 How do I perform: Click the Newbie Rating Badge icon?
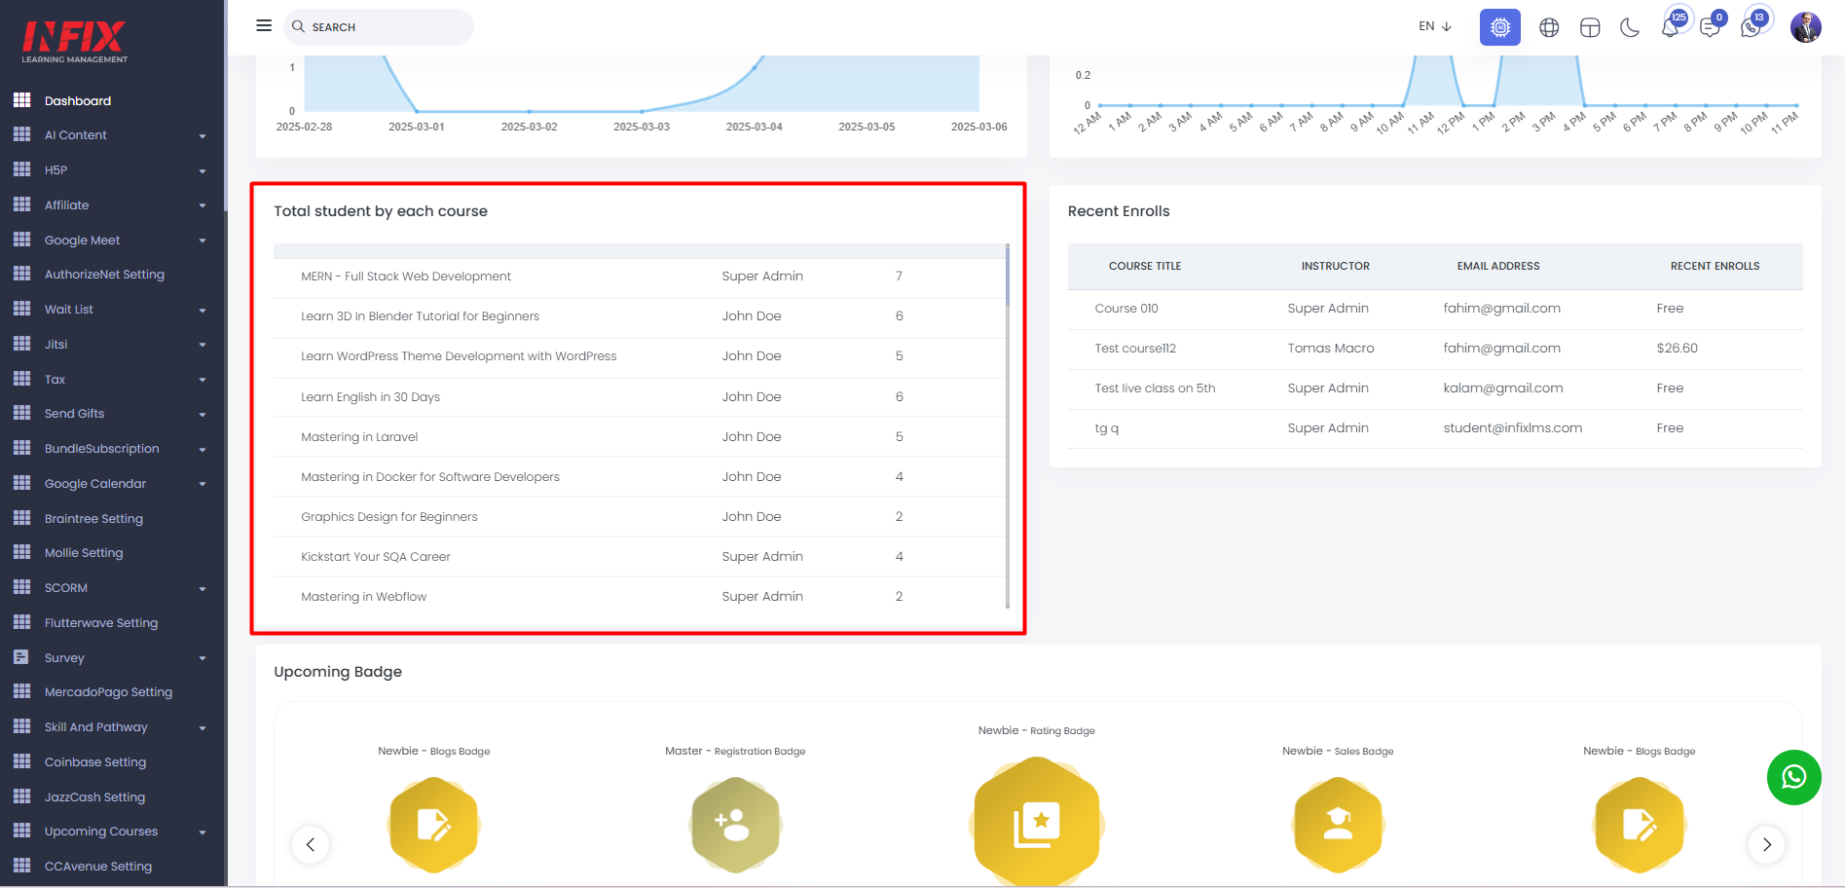[1037, 823]
